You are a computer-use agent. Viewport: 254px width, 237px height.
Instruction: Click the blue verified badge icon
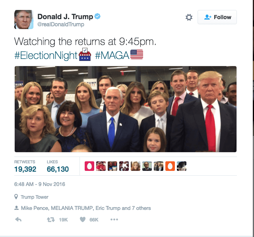[x=97, y=16]
